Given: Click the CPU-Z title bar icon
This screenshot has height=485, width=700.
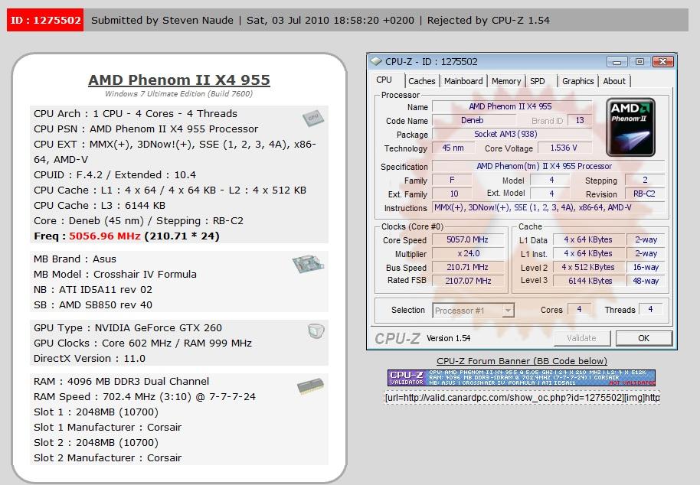Looking at the screenshot, I should point(376,61).
